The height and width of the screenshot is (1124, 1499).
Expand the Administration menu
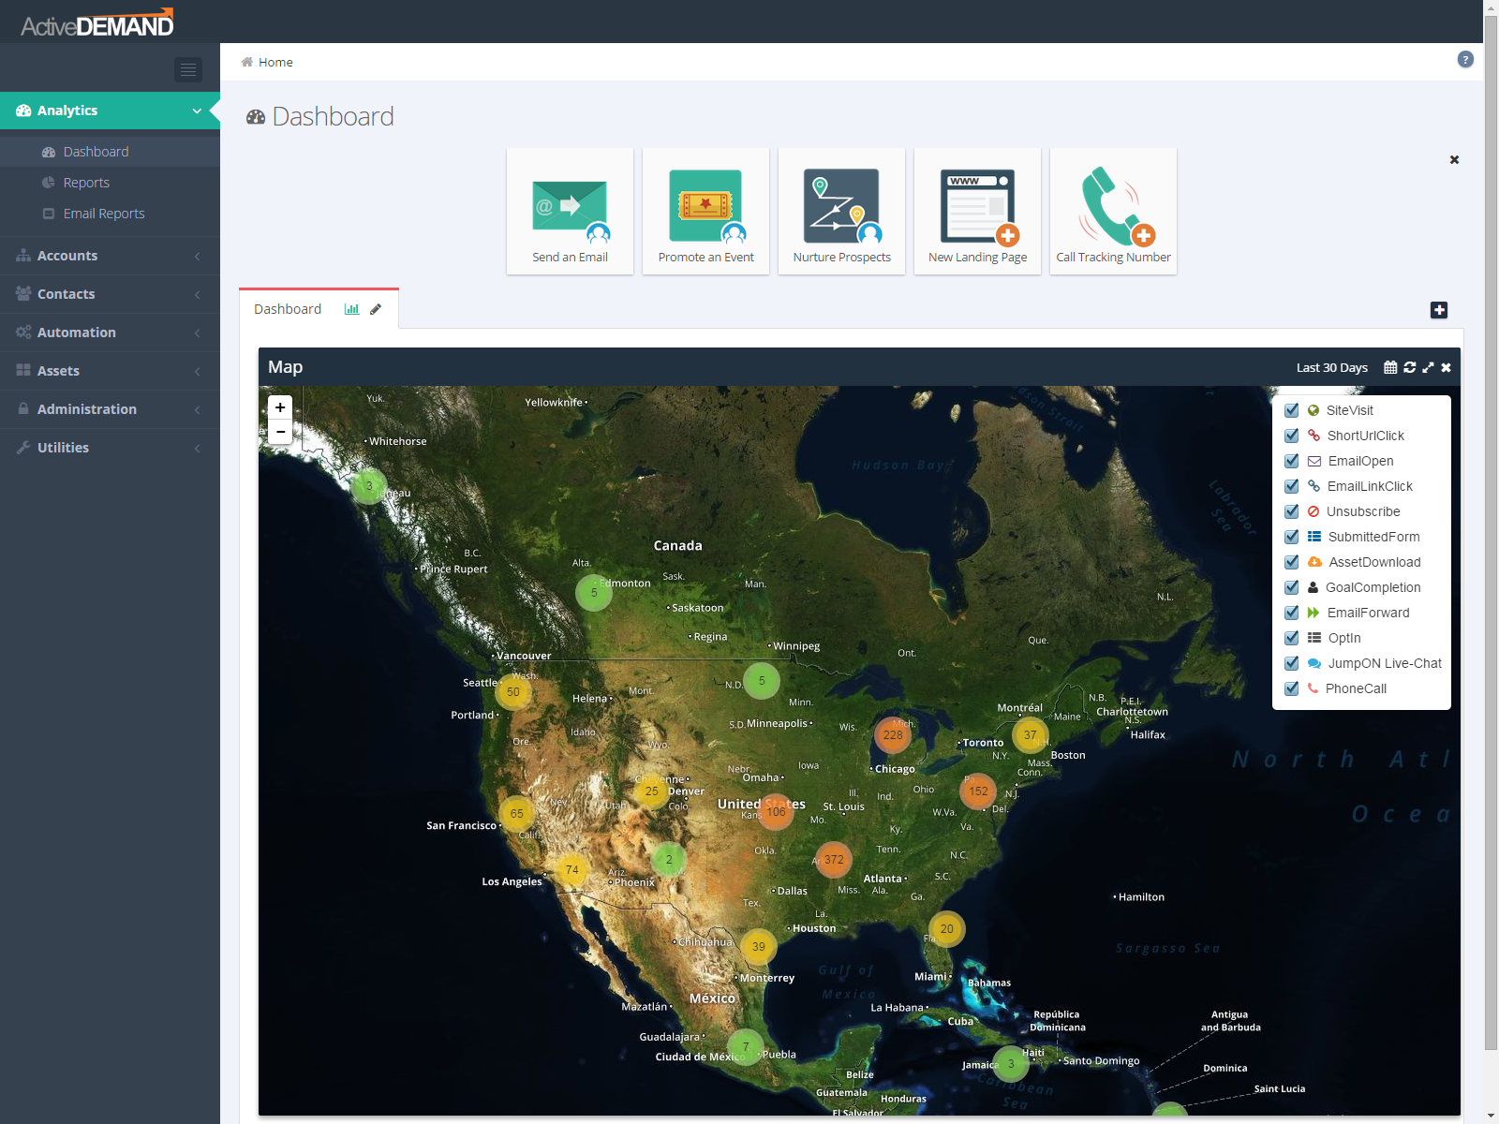[x=110, y=409]
